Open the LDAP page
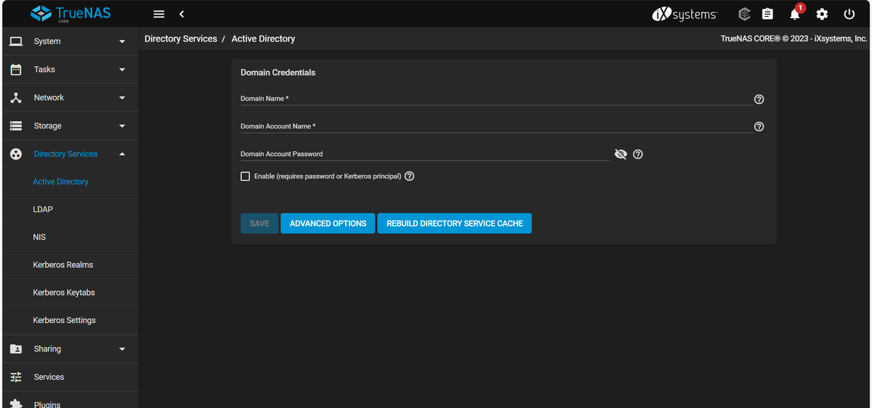Screen dimensions: 872x408 [x=43, y=209]
